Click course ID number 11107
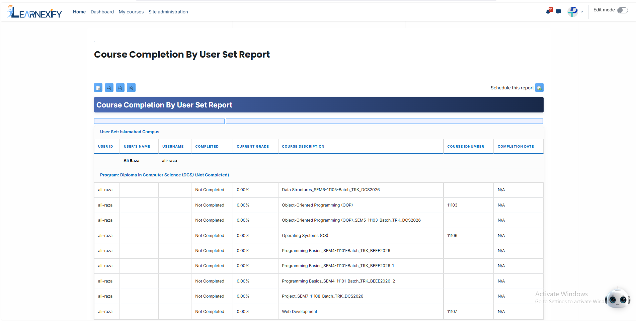636x321 pixels. click(452, 312)
